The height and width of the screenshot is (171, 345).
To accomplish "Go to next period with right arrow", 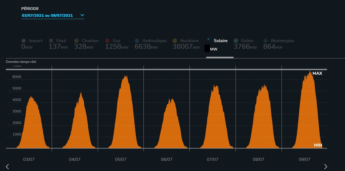I will pyautogui.click(x=325, y=166).
